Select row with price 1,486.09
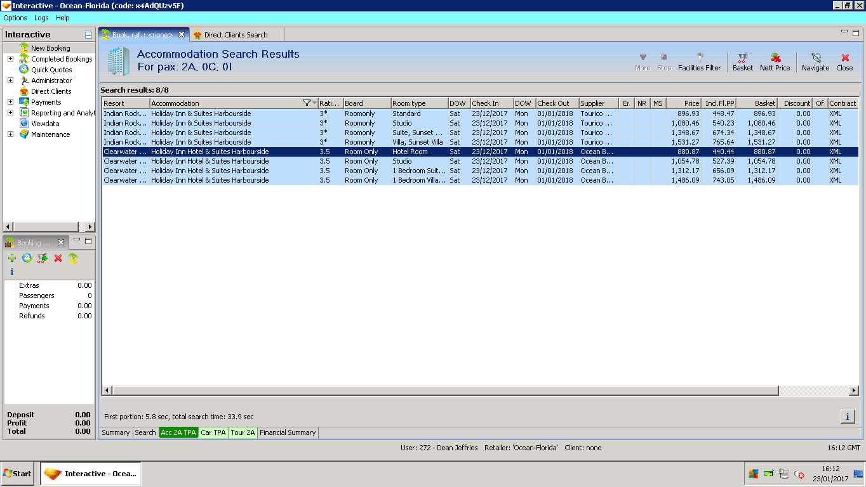The width and height of the screenshot is (866, 487). click(x=480, y=180)
